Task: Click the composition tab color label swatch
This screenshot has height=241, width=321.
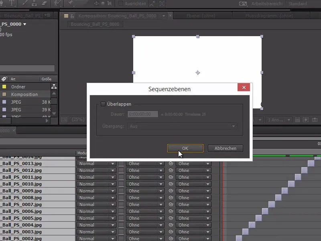Action: (66, 16)
